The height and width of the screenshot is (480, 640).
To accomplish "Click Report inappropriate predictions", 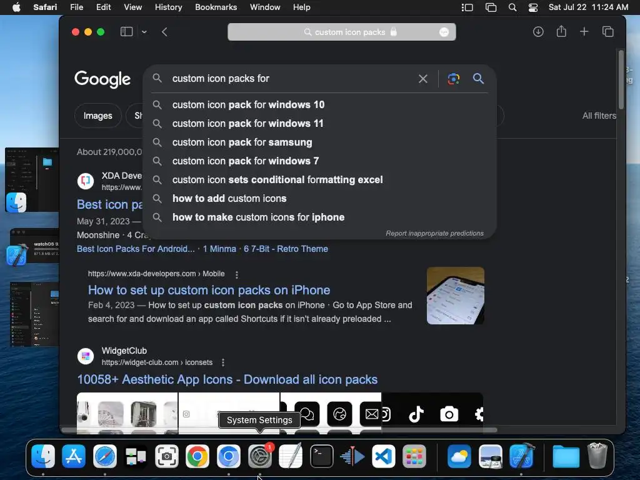I will tap(435, 234).
